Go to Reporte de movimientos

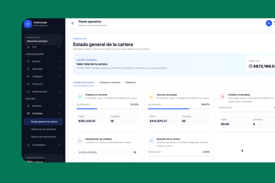coord(43,137)
